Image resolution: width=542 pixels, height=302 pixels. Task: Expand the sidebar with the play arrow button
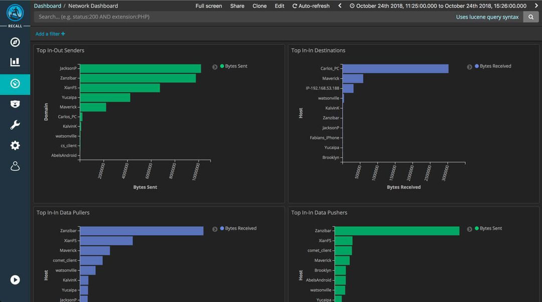coord(15,279)
